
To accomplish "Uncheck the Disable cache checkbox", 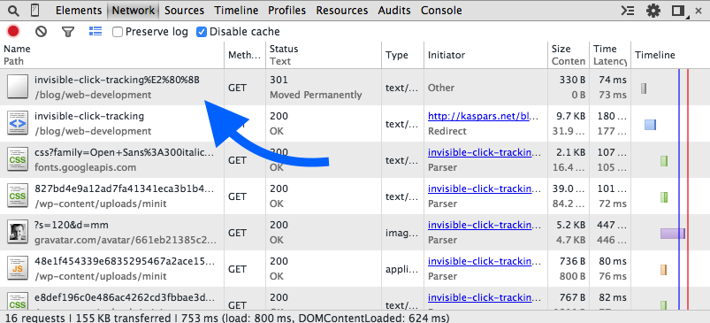I will point(202,32).
